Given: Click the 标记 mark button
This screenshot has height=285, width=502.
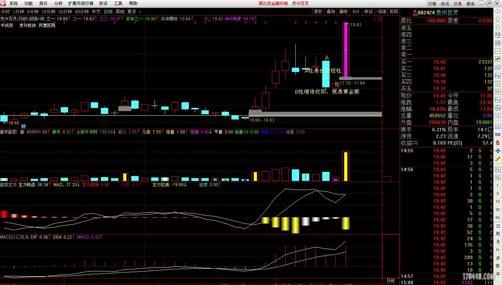Looking at the screenshot, I should 368,12.
